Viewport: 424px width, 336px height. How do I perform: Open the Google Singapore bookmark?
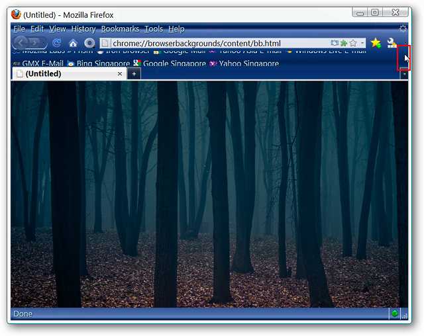170,63
